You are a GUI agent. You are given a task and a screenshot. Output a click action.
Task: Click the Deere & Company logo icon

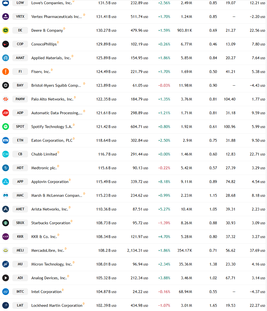tap(6, 30)
